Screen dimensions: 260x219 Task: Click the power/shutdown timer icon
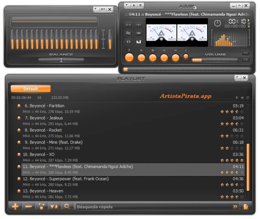click(217, 23)
